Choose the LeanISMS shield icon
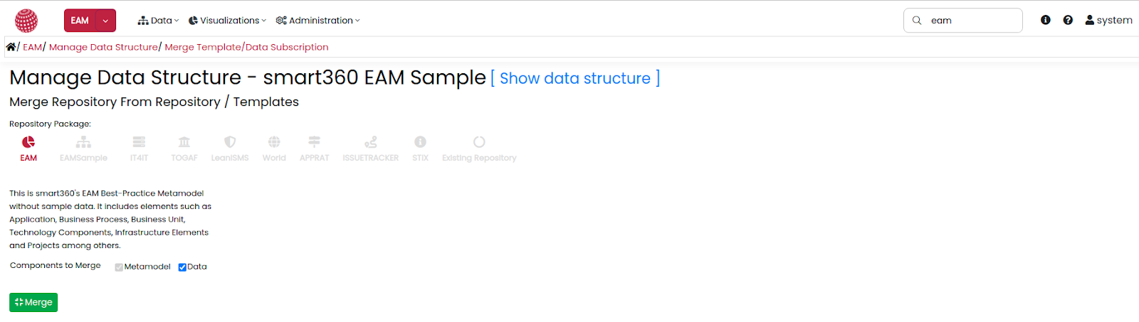Viewport: 1139px width, 322px height. (x=230, y=142)
